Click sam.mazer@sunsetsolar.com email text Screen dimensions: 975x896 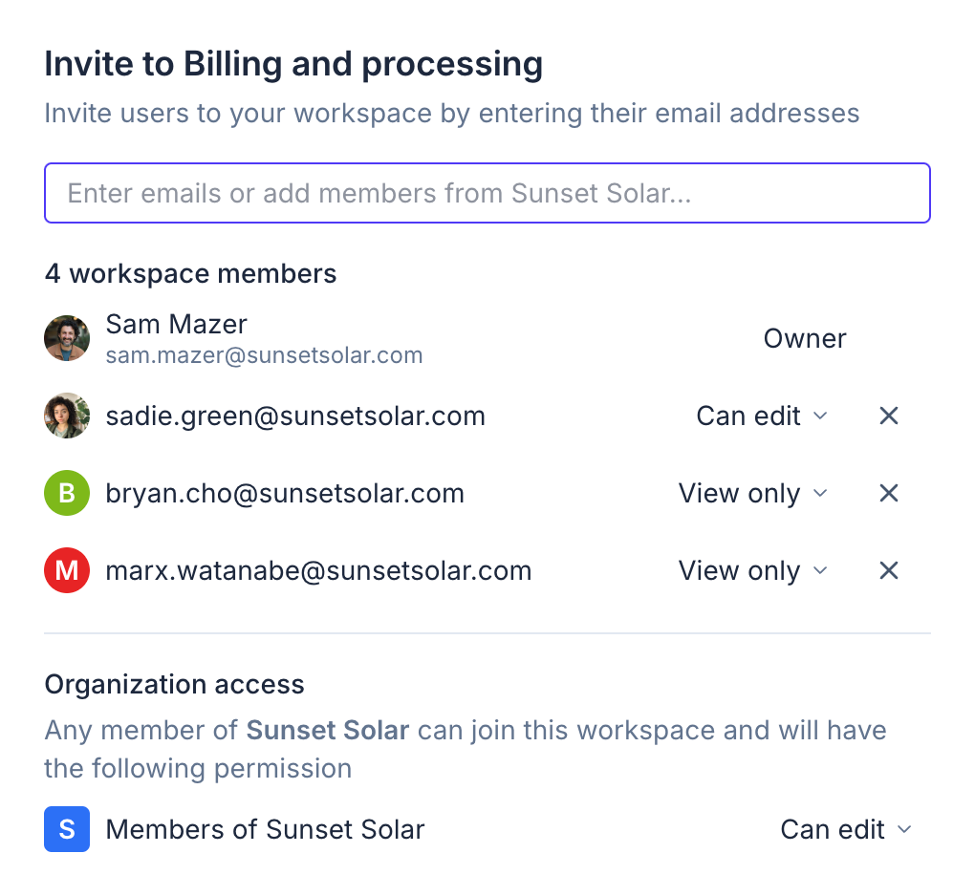tap(264, 356)
